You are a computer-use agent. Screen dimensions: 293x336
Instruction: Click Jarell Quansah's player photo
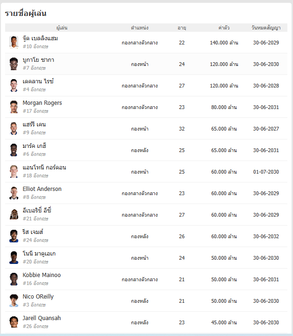(x=14, y=322)
